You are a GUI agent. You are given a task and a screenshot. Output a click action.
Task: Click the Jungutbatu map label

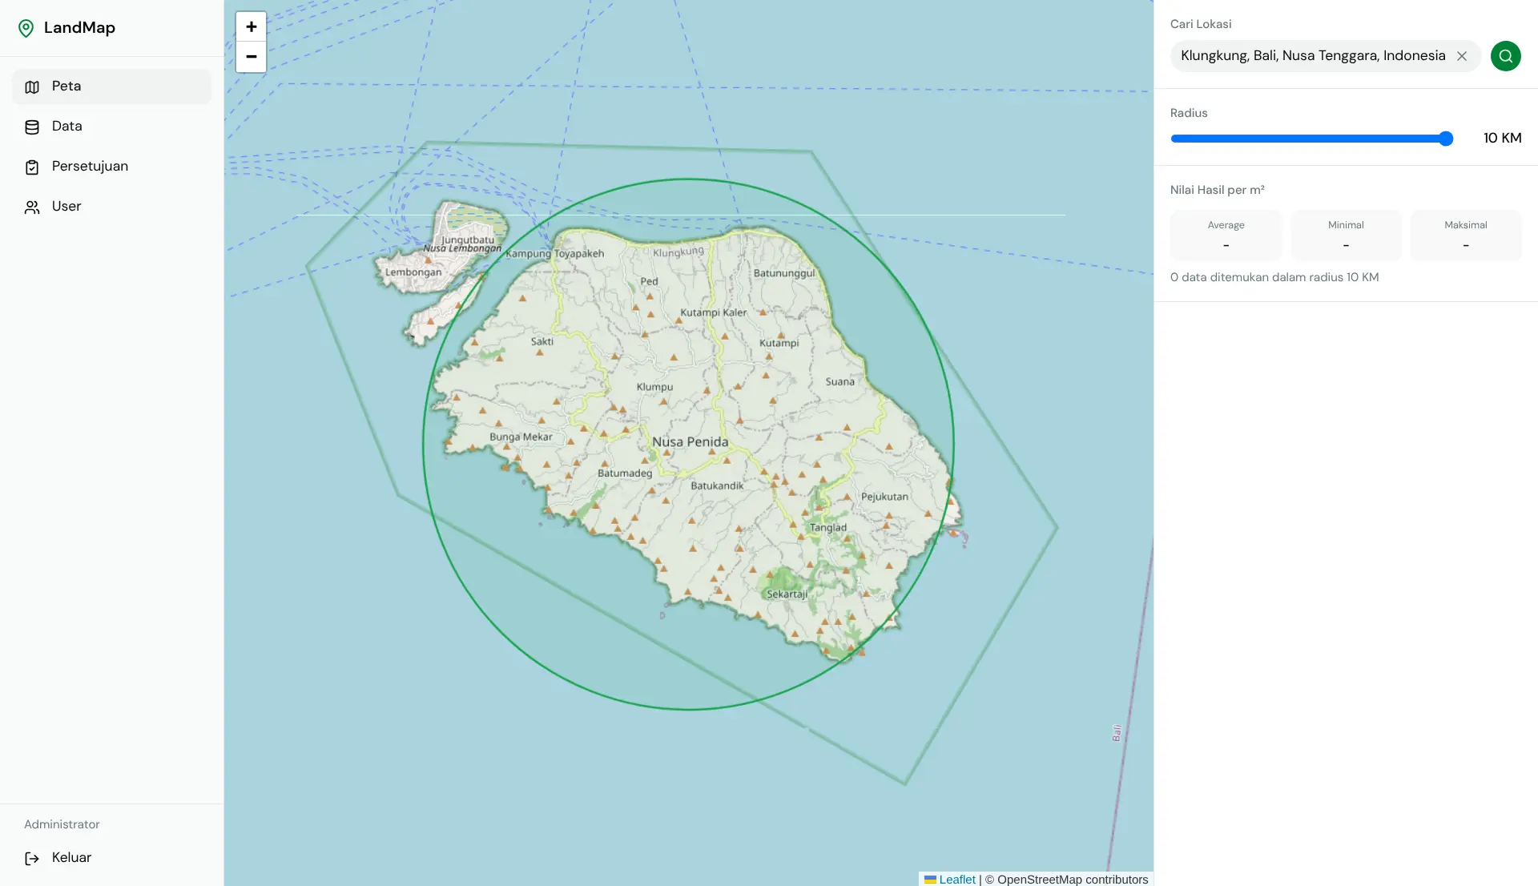pyautogui.click(x=468, y=240)
